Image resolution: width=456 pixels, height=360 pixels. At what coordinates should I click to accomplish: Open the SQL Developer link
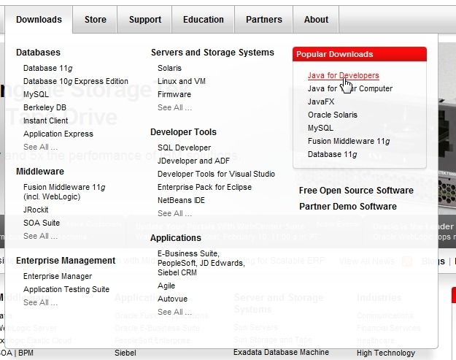[185, 148]
